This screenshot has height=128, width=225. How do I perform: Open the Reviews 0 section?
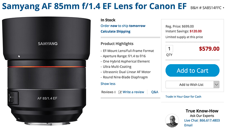tap(109, 92)
